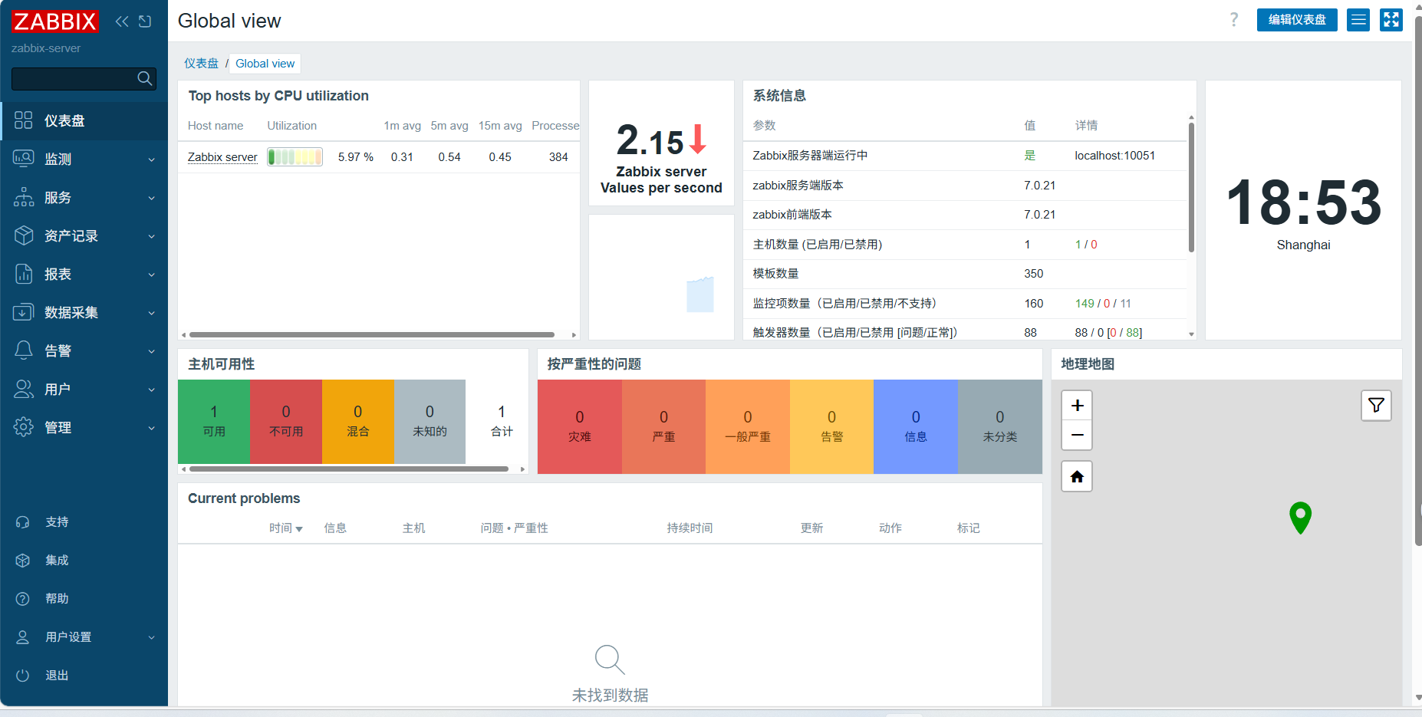The height and width of the screenshot is (717, 1422).
Task: Expand the 报表 chevron arrow
Action: tap(151, 275)
